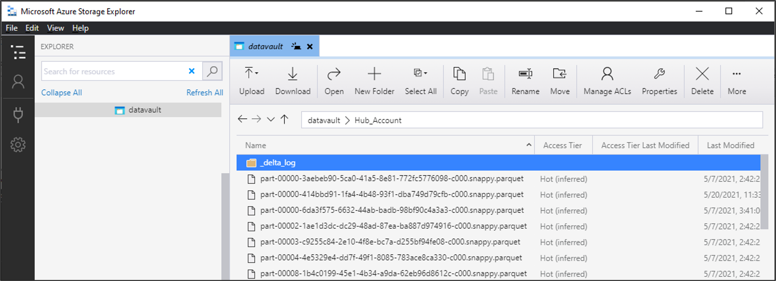
Task: Open the Connect panel in the sidebar
Action: pos(18,114)
